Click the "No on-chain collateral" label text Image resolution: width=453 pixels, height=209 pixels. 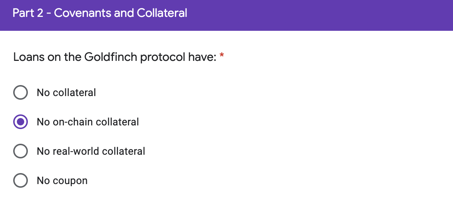(88, 122)
